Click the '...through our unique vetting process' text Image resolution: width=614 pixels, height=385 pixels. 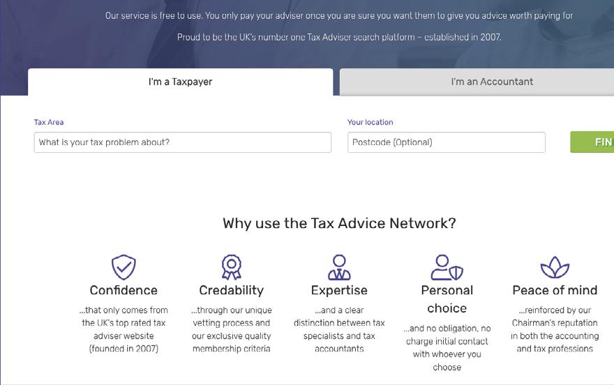pos(232,329)
